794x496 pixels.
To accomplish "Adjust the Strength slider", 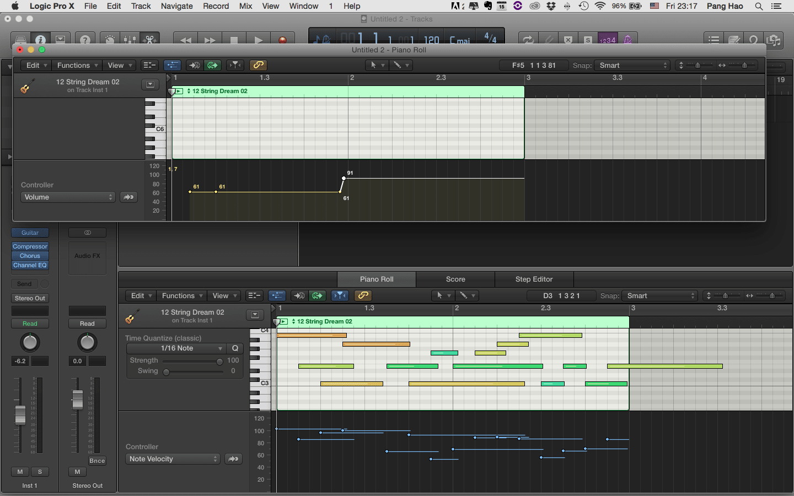I will point(193,361).
